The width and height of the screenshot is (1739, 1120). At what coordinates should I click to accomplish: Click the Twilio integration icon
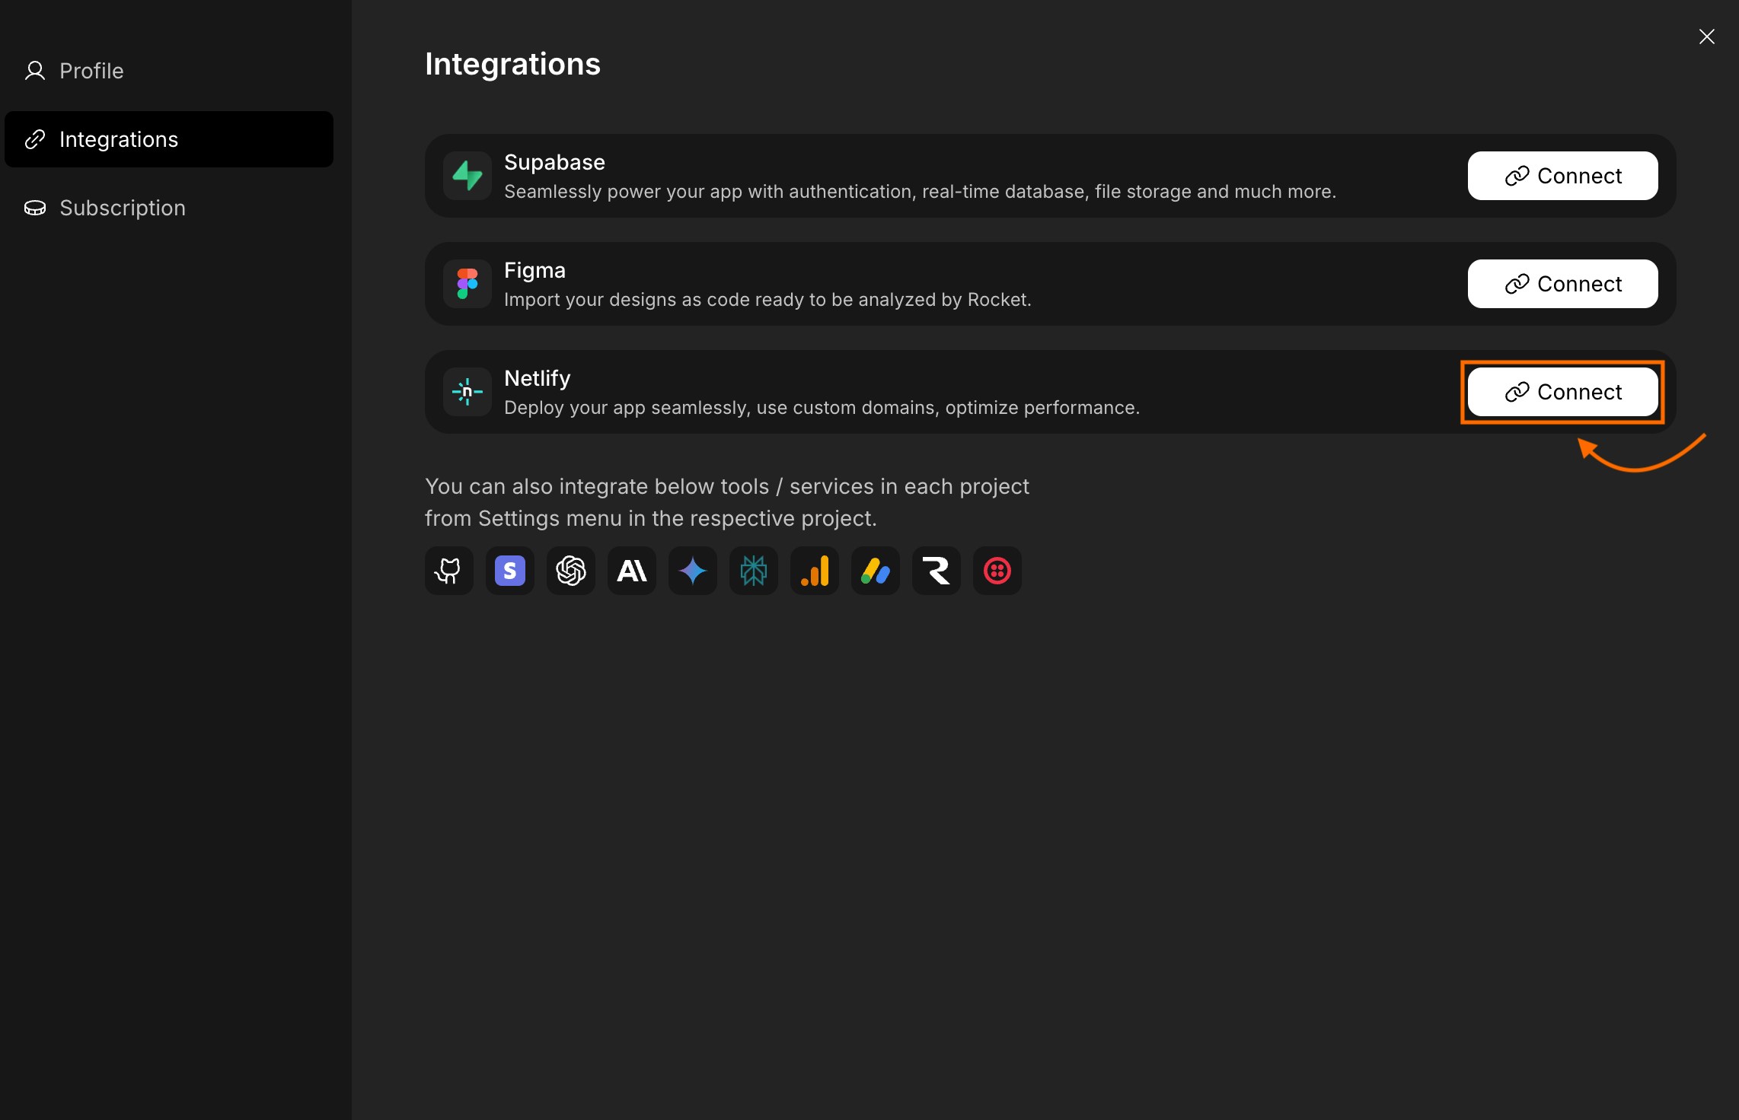[997, 571]
